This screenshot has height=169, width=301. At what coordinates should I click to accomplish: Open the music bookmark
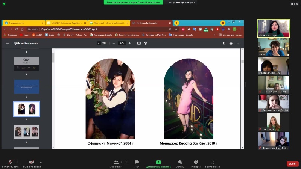coord(24,35)
